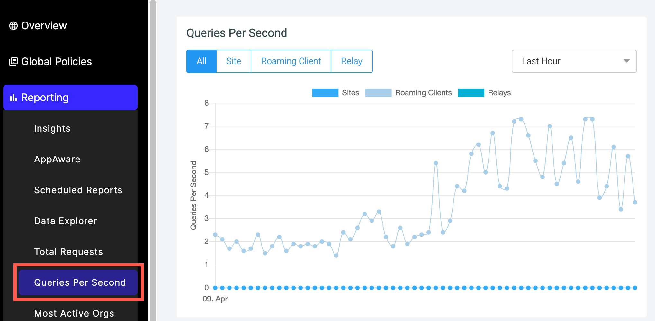
Task: Open Overview via the globe icon
Action: point(13,25)
